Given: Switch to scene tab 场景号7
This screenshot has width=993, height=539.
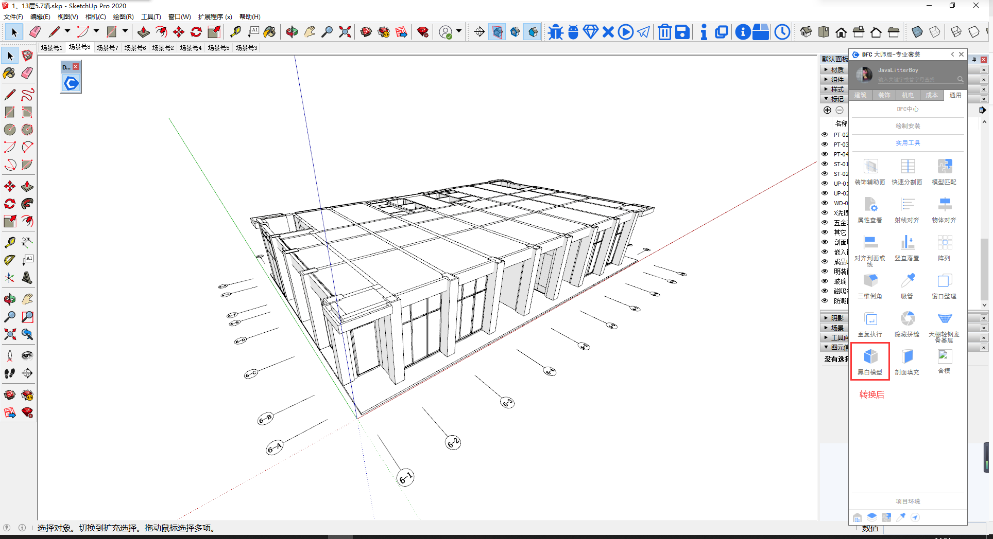Looking at the screenshot, I should coord(107,48).
